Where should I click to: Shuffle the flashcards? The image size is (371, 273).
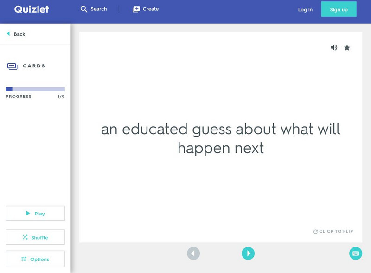35,237
